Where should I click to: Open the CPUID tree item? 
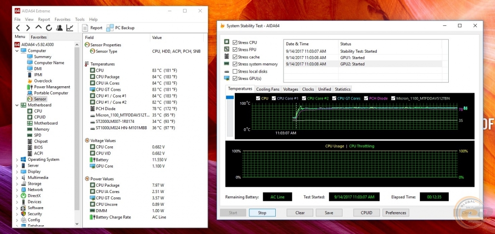[39, 117]
